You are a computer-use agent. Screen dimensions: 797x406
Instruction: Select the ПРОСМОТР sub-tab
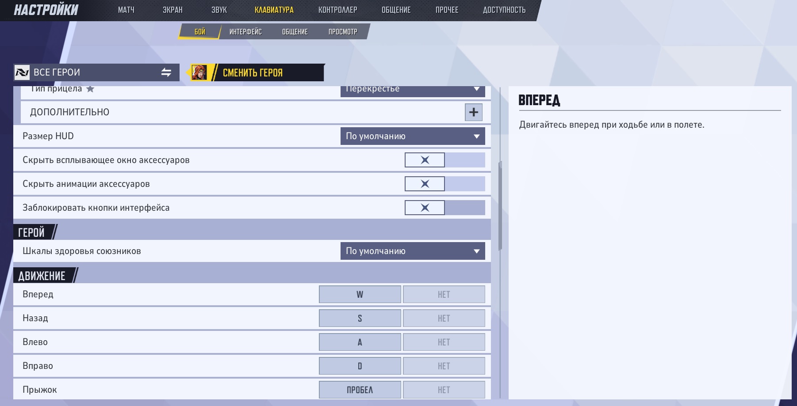tap(343, 32)
